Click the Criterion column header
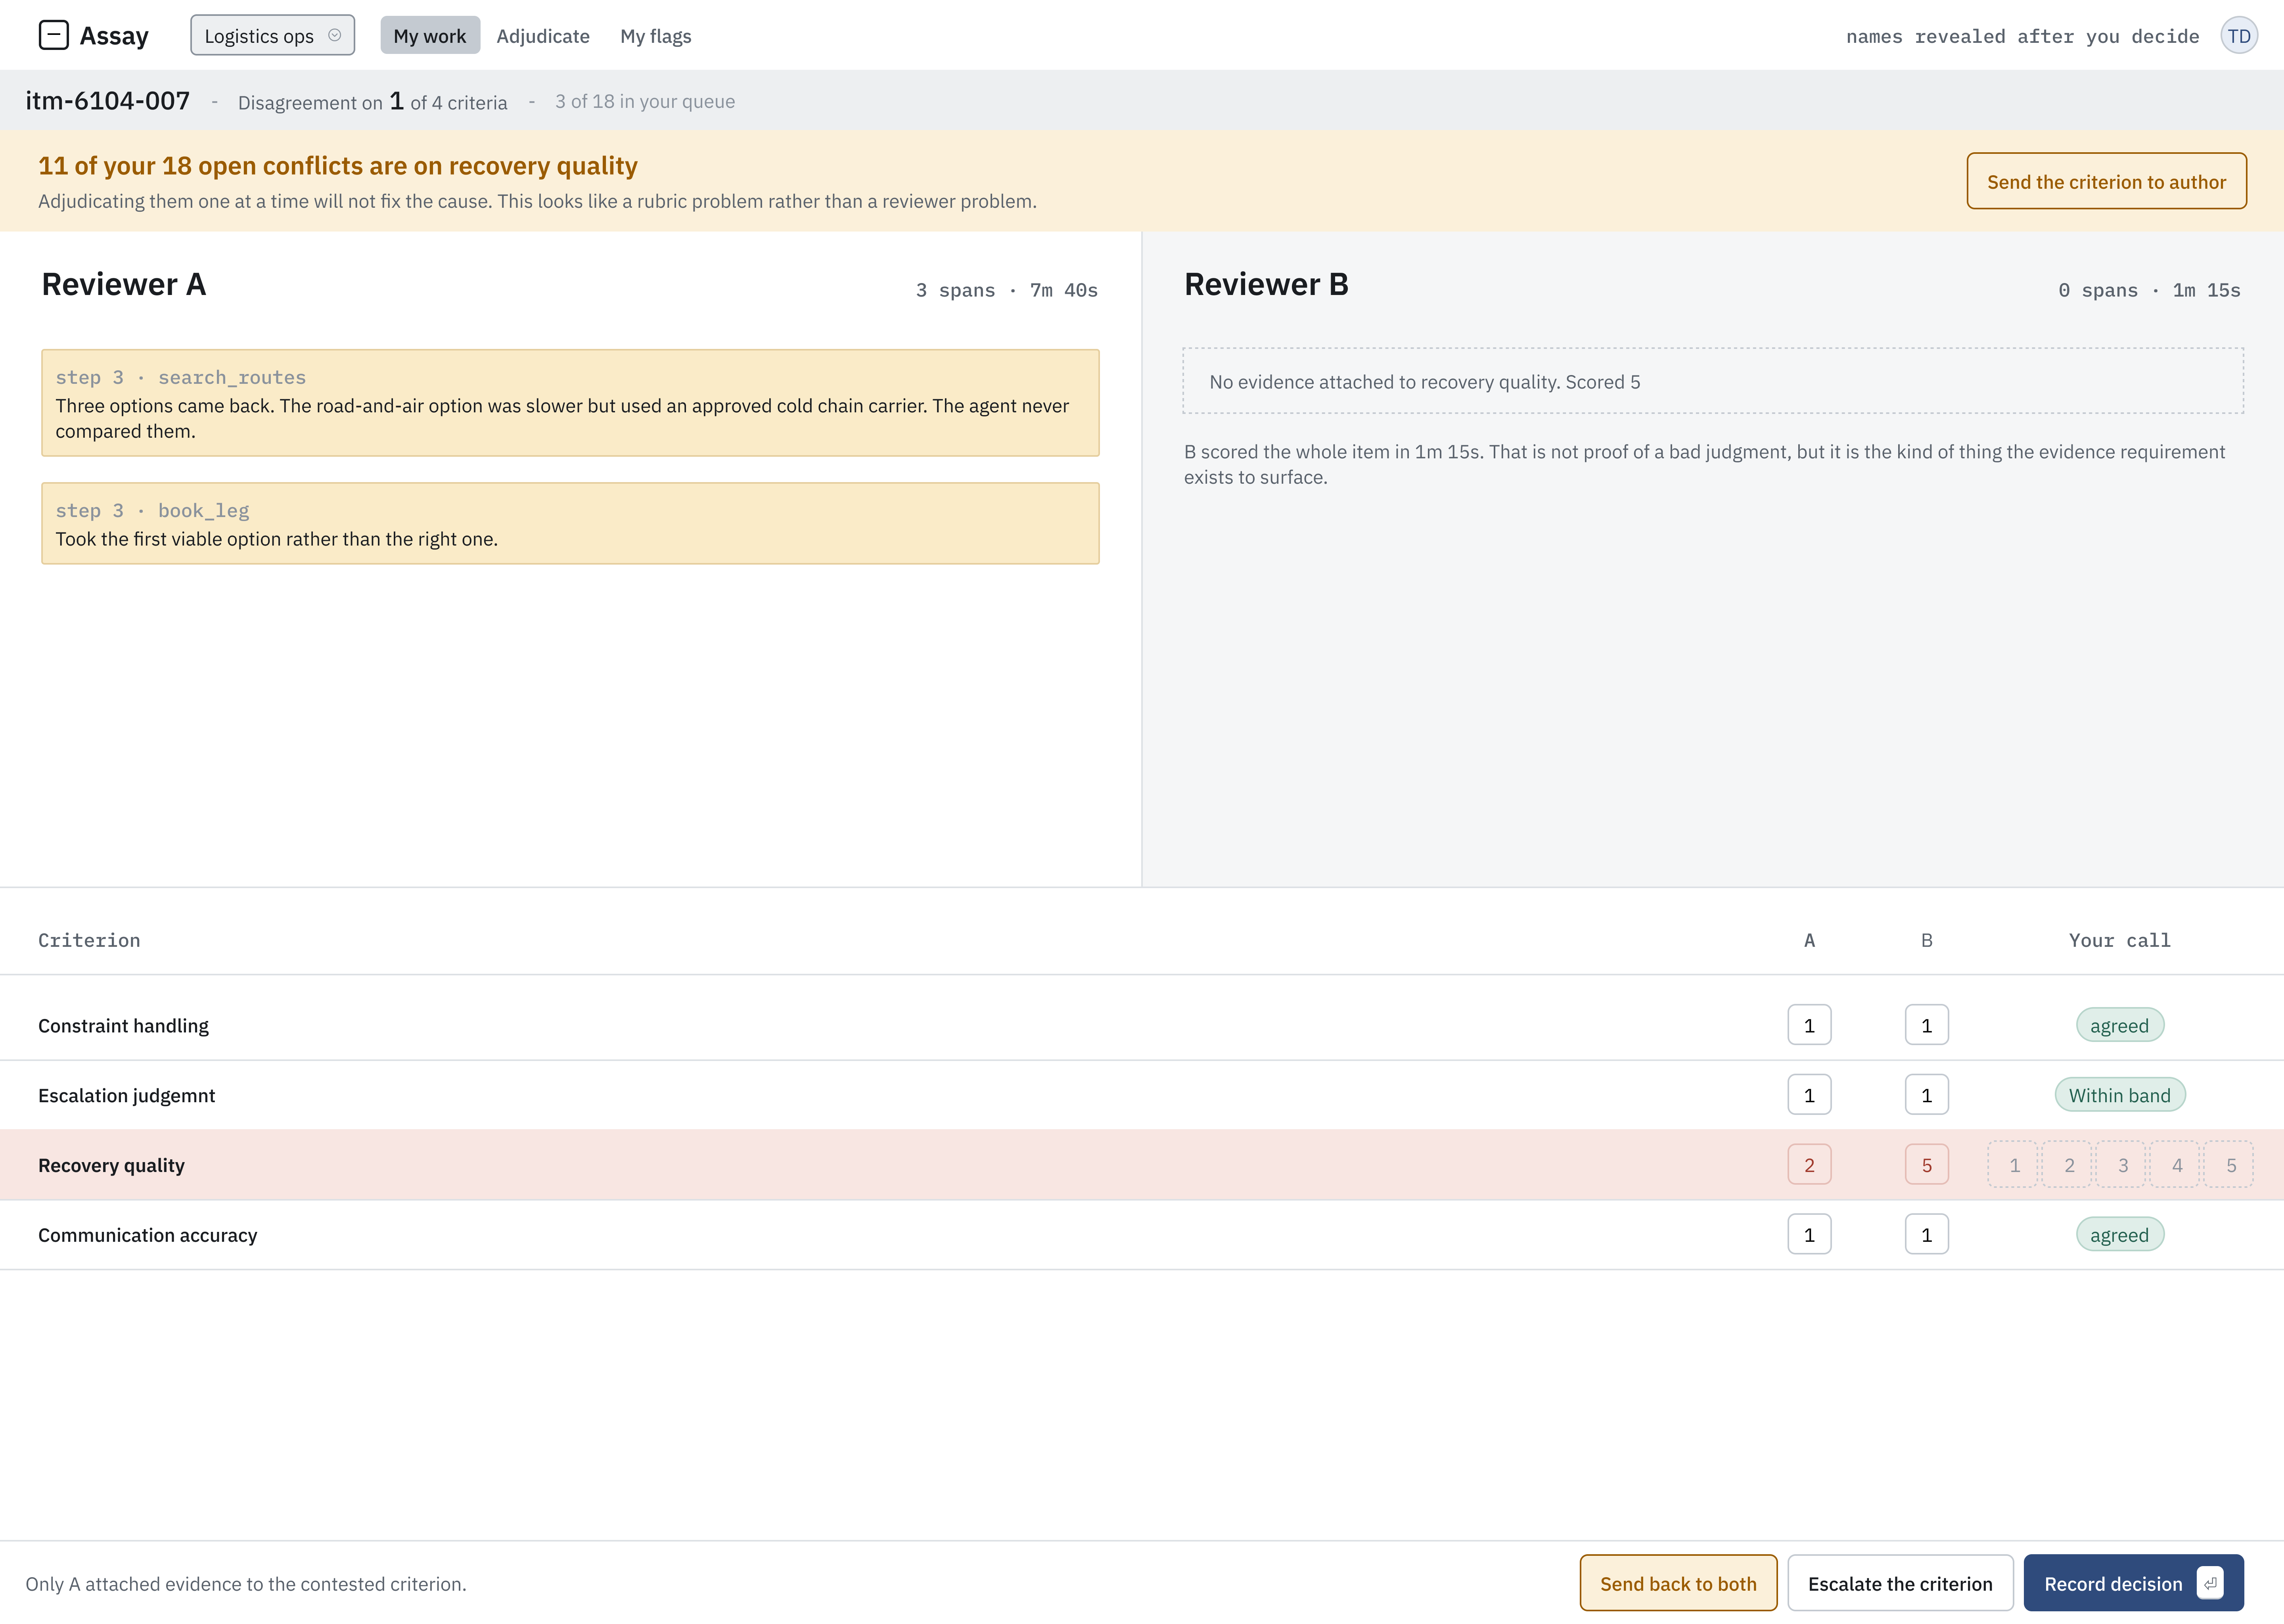Viewport: 2284px width, 1624px height. coord(89,940)
